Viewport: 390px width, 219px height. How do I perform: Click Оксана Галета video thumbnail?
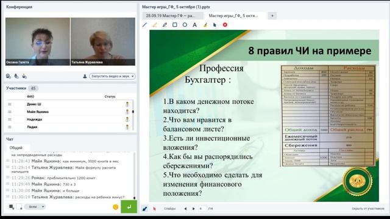click(x=38, y=41)
